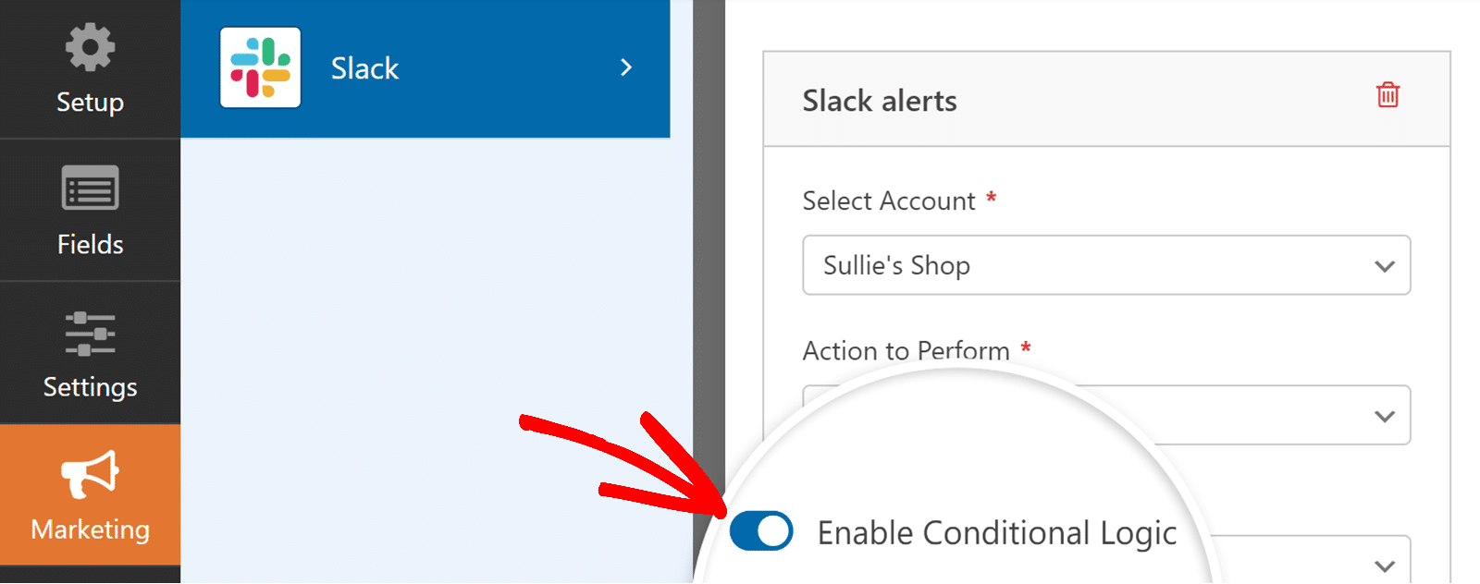Select the Setup gear icon
Viewport: 1480px width, 584px height.
(x=90, y=44)
